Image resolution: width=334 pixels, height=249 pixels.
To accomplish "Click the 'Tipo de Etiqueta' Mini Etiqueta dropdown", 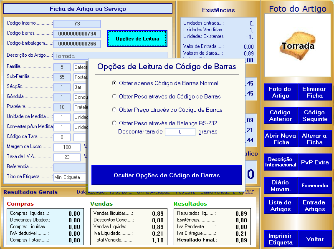I will click(x=70, y=177).
